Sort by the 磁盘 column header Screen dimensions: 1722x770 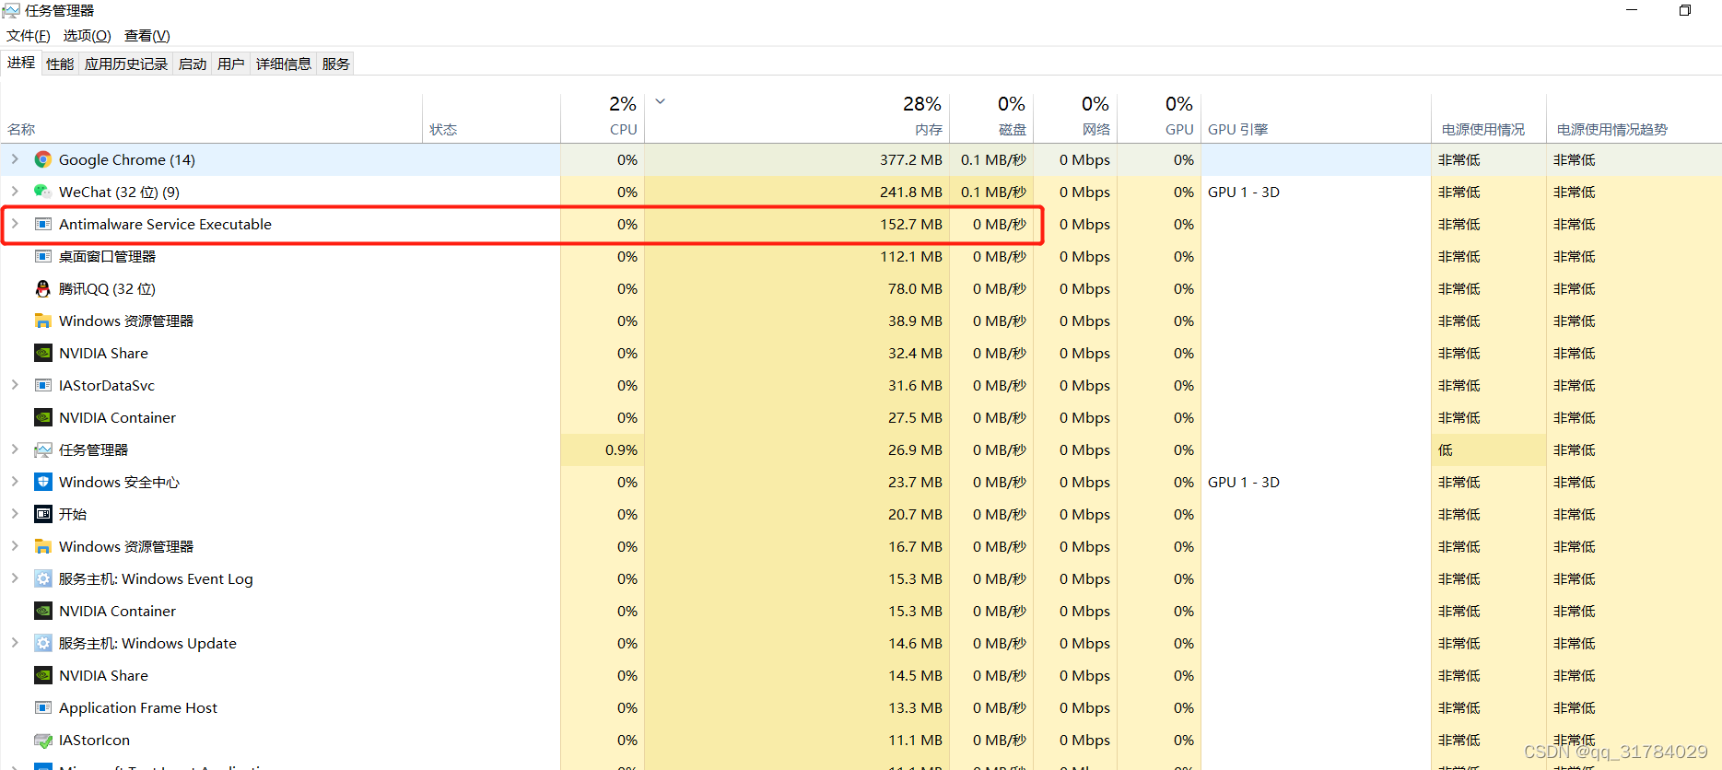click(x=991, y=118)
